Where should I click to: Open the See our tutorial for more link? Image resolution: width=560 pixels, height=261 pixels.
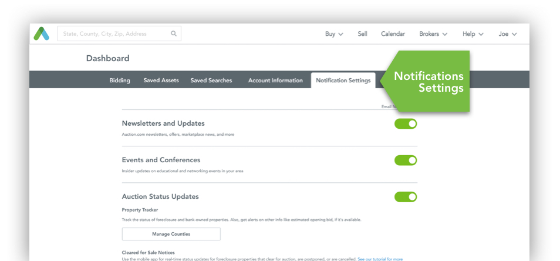[x=380, y=259]
